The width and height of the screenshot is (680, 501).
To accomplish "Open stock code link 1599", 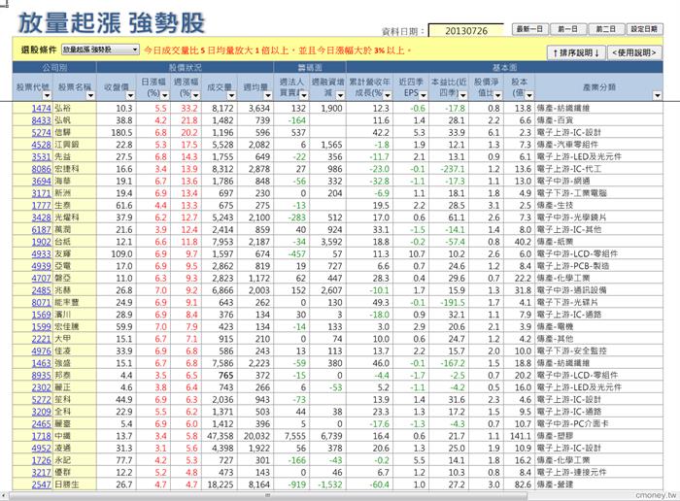I will coord(41,327).
